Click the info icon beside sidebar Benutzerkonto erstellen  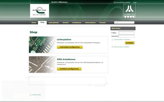pyautogui.click(x=112, y=47)
